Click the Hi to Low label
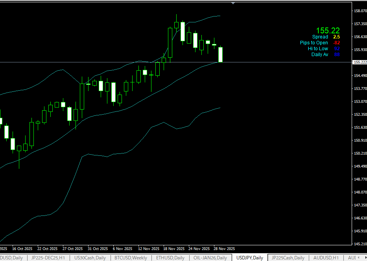The width and height of the screenshot is (367, 261). [x=318, y=49]
